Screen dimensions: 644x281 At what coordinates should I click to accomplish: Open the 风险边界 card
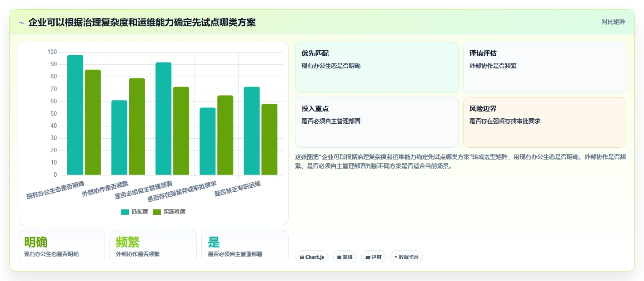click(544, 122)
